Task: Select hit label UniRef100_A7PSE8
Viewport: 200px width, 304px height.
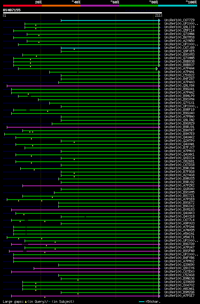Action: click(179, 199)
